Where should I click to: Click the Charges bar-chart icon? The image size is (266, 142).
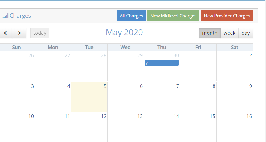tap(5, 16)
